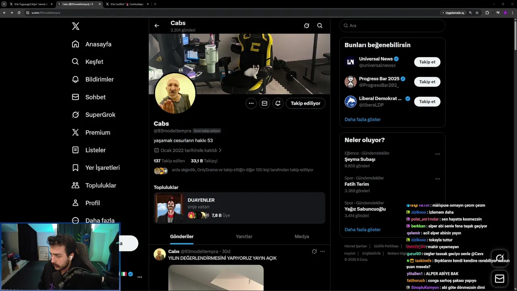Open the Yağız Sabuncuoğlu trending topic
The image size is (517, 291).
[x=365, y=209]
